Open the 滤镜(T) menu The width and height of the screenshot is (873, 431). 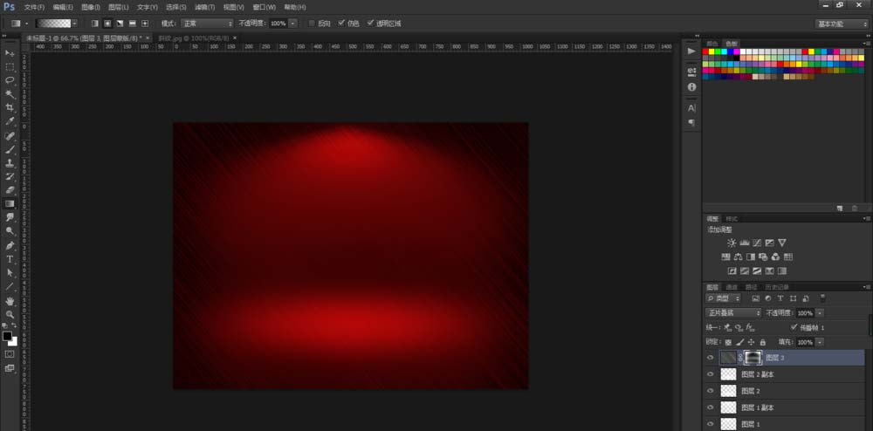click(190, 7)
